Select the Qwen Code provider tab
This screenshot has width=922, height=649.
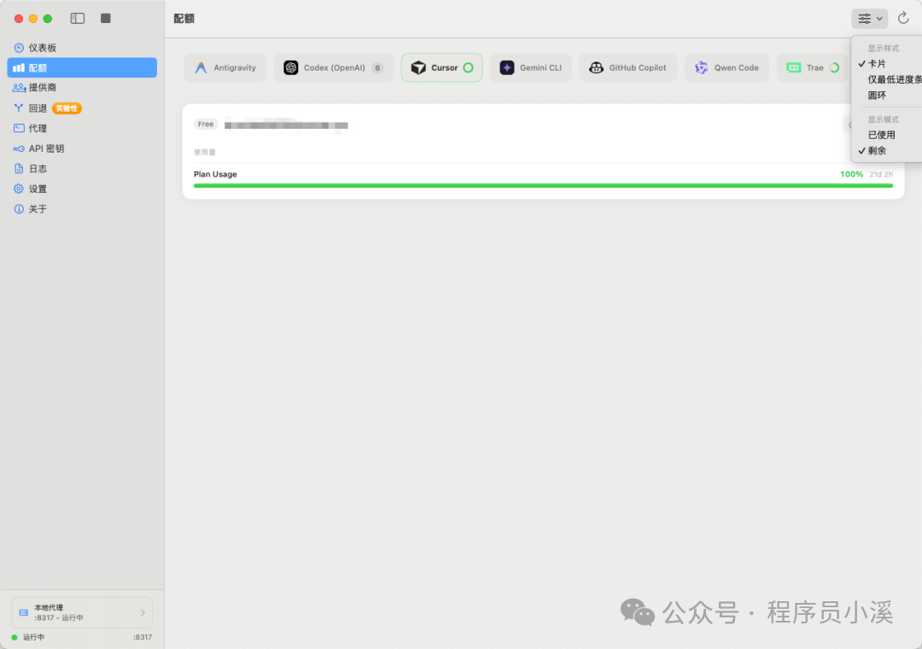pos(727,67)
